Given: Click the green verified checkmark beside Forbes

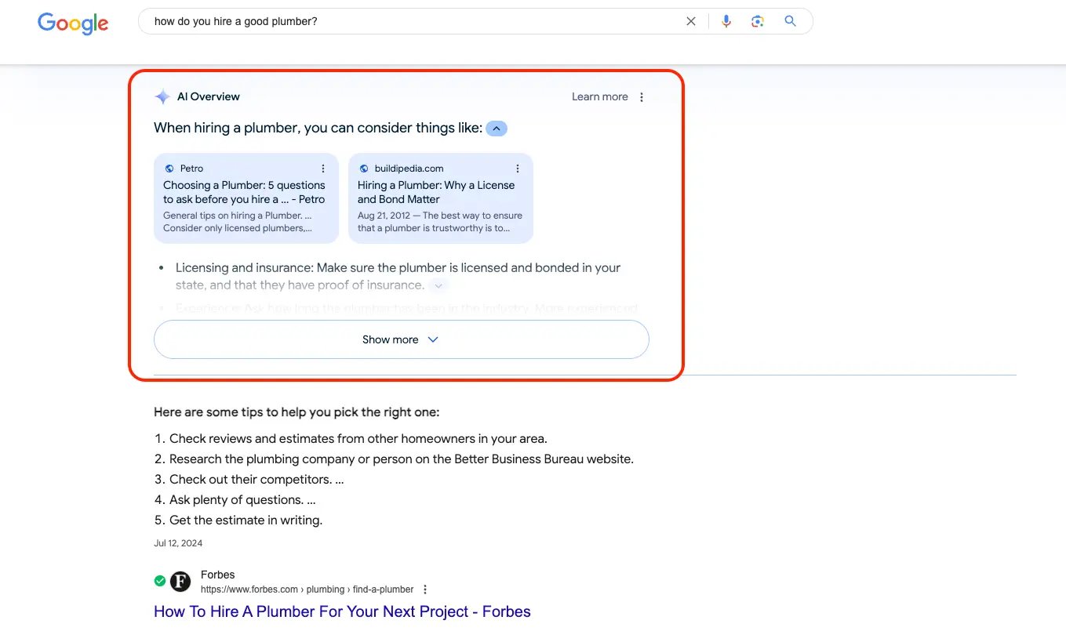Looking at the screenshot, I should click(x=160, y=581).
